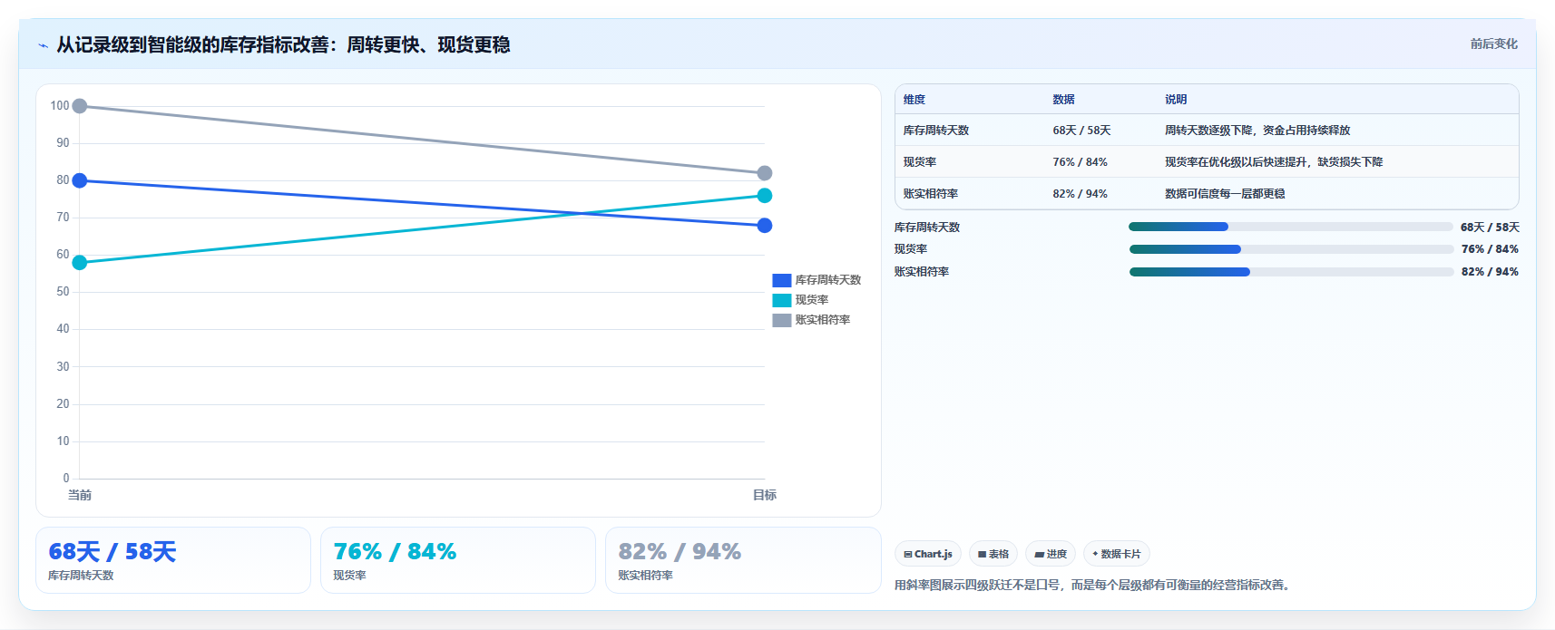Click the 库存周转天数 legend label
1555x630 pixels.
click(828, 280)
